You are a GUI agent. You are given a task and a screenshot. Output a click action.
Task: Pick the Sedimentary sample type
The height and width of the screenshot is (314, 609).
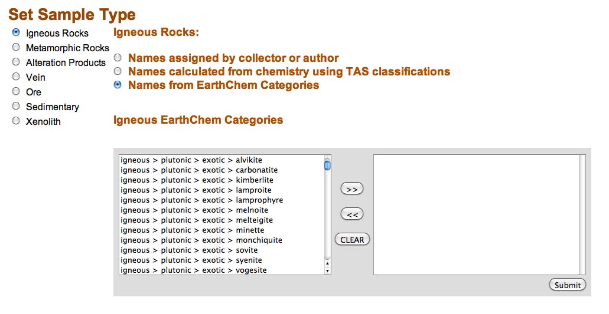pos(16,106)
